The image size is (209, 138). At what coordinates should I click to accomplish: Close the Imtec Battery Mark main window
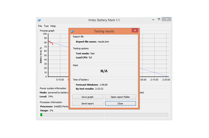[x=166, y=19]
